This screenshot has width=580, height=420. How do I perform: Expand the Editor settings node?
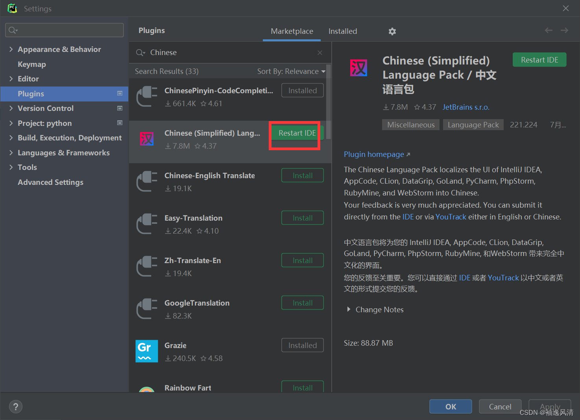(x=11, y=79)
